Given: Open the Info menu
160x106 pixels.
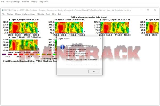Looking at the screenshot, I should pos(46,2).
